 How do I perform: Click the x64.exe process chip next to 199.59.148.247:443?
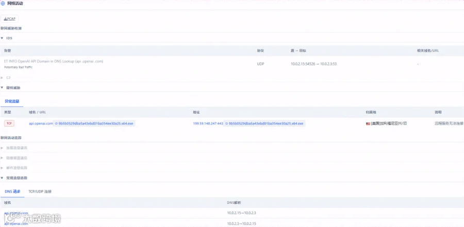pyautogui.click(x=264, y=124)
